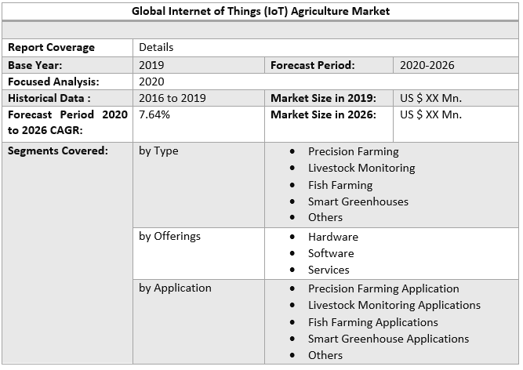Select the 2020-2026 forecast period value

tap(427, 65)
